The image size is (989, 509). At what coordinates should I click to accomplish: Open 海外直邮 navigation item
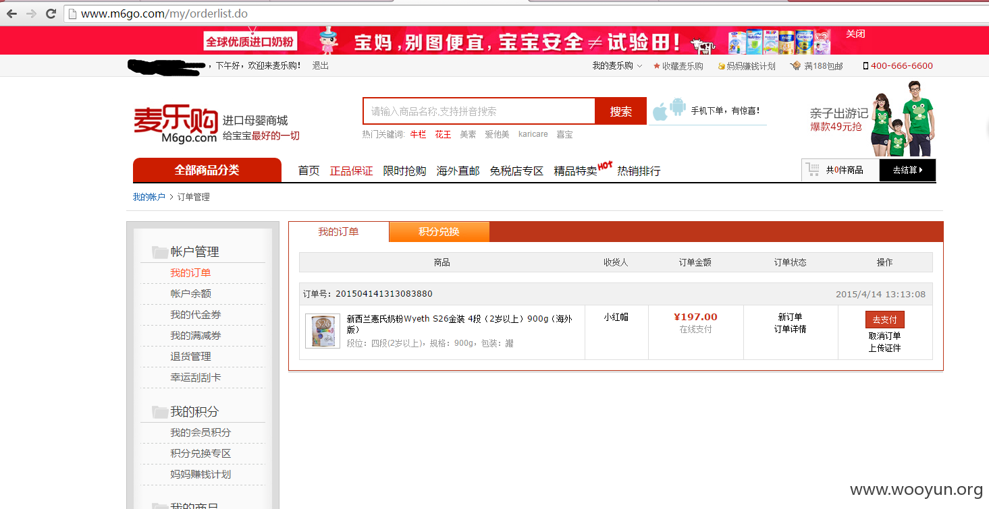coord(458,171)
